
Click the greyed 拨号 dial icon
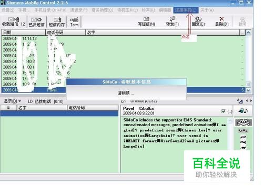242,22
